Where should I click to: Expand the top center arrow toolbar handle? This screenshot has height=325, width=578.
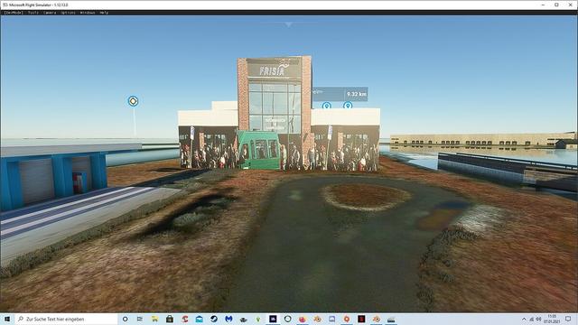click(289, 24)
